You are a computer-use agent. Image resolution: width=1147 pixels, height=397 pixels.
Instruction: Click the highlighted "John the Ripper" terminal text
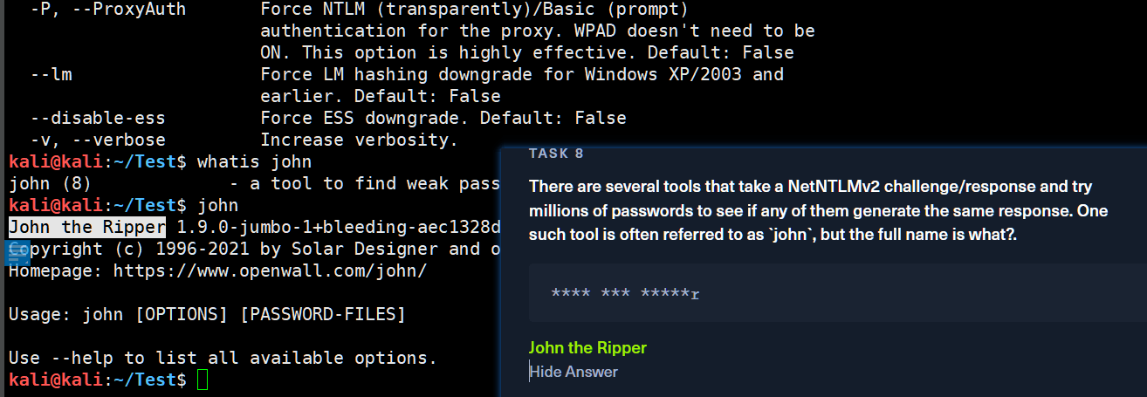click(87, 228)
